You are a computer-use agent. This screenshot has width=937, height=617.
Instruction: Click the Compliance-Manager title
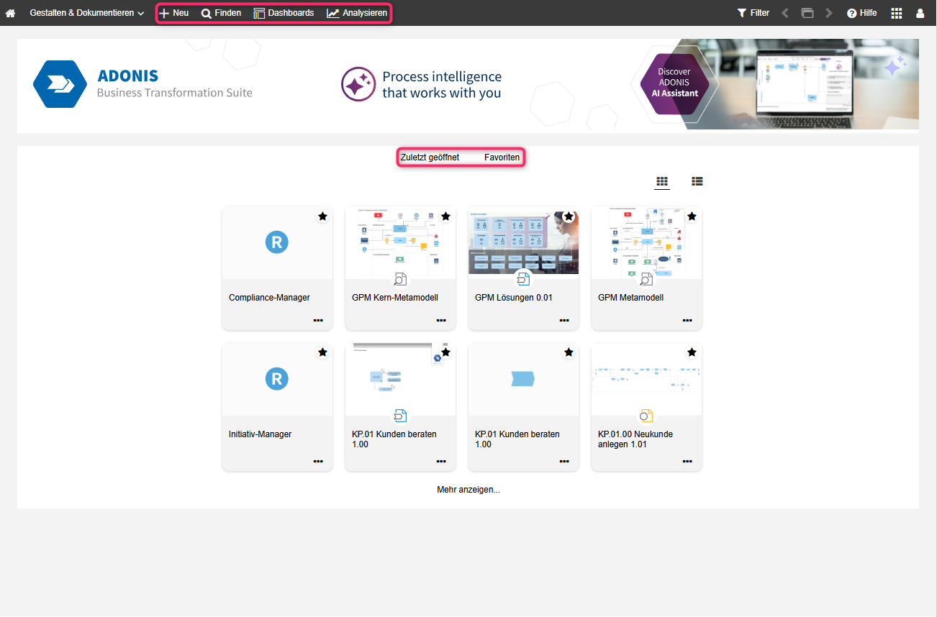(269, 298)
